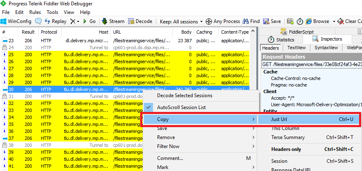Click the WinConfig toolbar button
362x171 pixels.
pyautogui.click(x=16, y=21)
